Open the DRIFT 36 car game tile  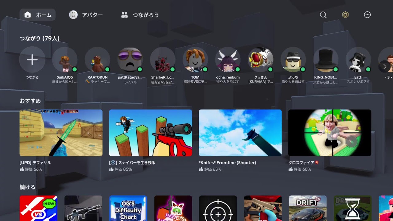coord(308,208)
